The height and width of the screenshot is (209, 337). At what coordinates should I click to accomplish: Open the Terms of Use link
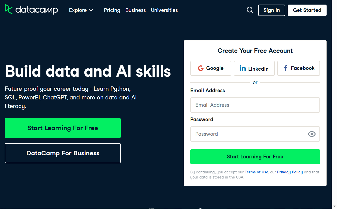click(256, 172)
